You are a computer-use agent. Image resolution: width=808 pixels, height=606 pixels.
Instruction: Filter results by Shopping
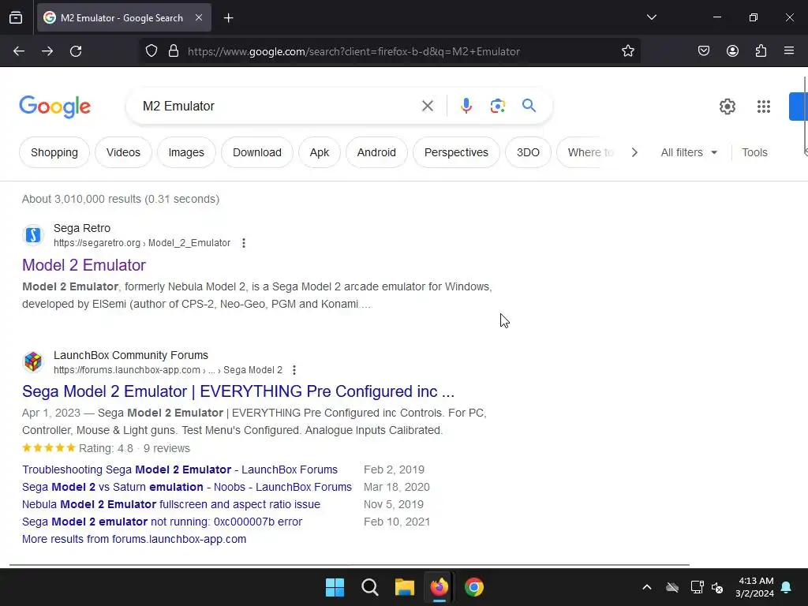(54, 152)
